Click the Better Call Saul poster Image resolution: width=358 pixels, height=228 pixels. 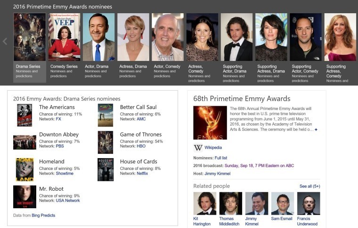tap(106, 115)
